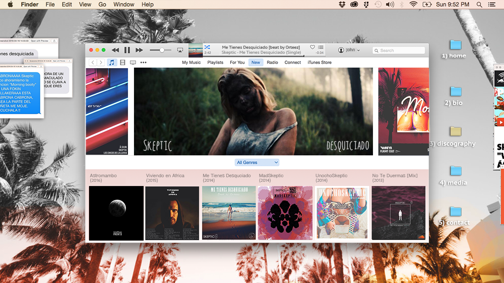Open the UnochoSkeptic album cover
Image resolution: width=504 pixels, height=283 pixels.
coord(342,213)
